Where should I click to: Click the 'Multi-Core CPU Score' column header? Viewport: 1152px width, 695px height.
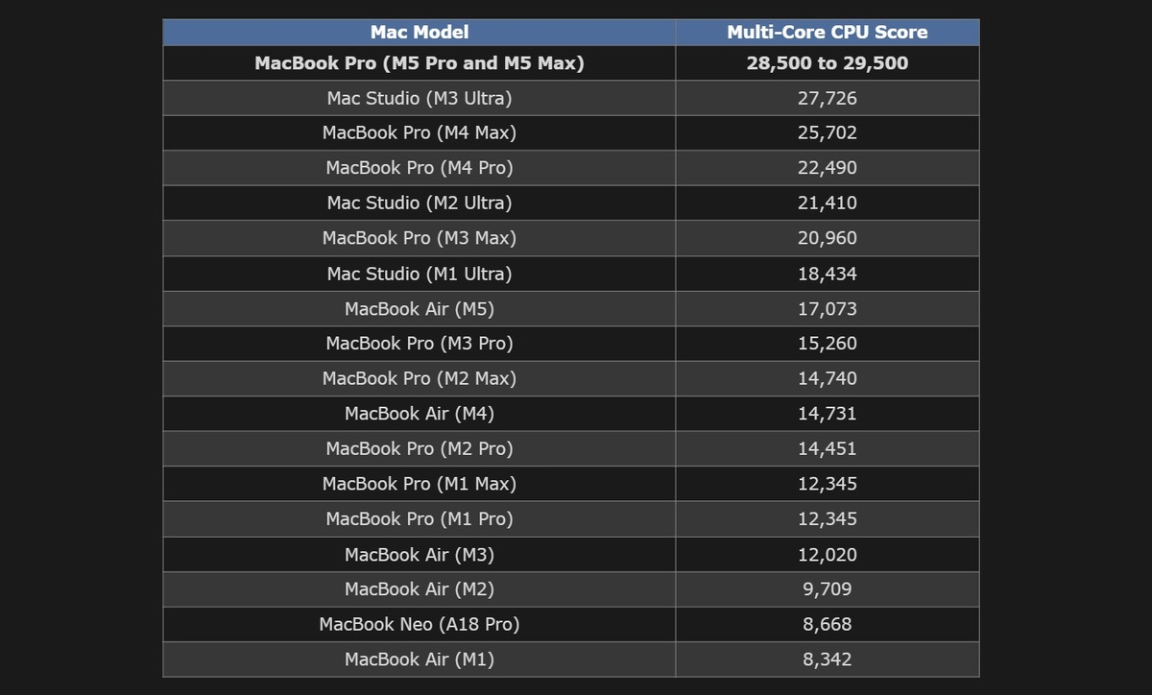pyautogui.click(x=828, y=32)
